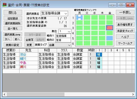Open the マークヘルプ button
This screenshot has width=137, height=99.
coord(125,43)
